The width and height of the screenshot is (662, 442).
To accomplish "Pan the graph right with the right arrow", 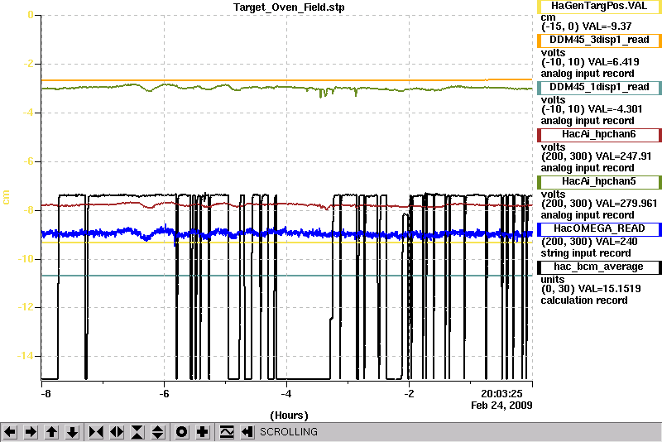I will [31, 432].
